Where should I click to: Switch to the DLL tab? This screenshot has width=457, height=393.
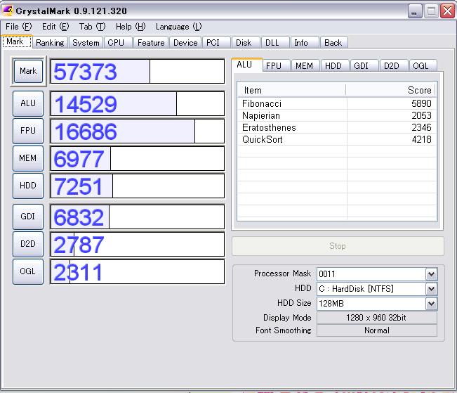(x=275, y=43)
